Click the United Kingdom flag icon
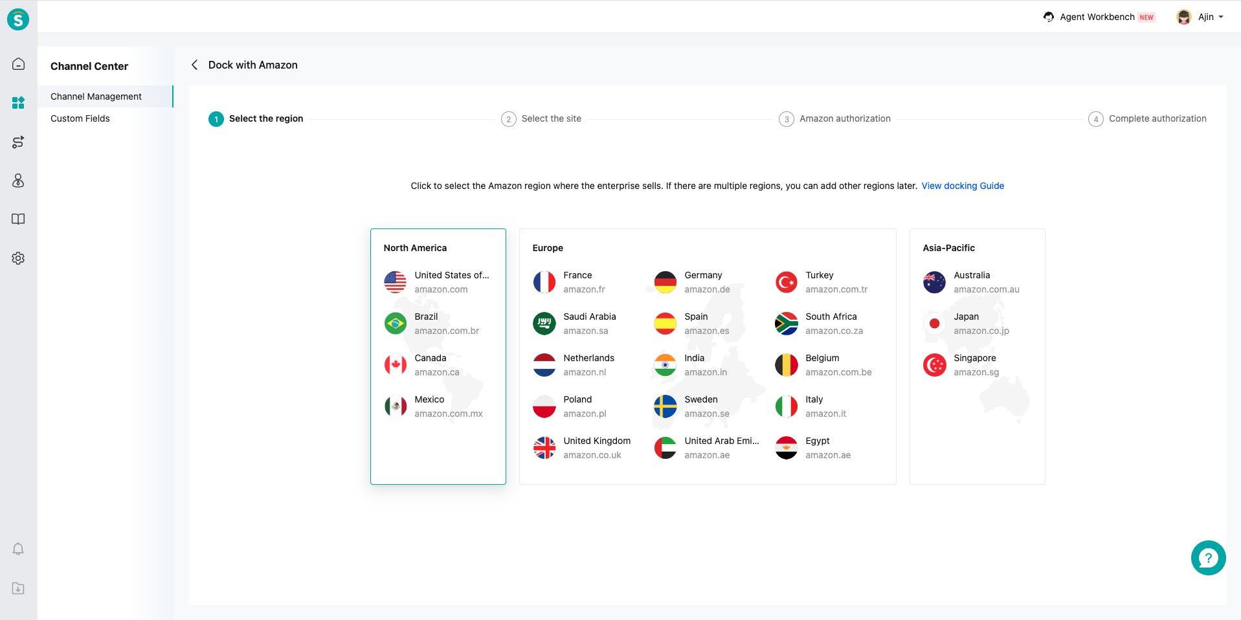 [544, 448]
